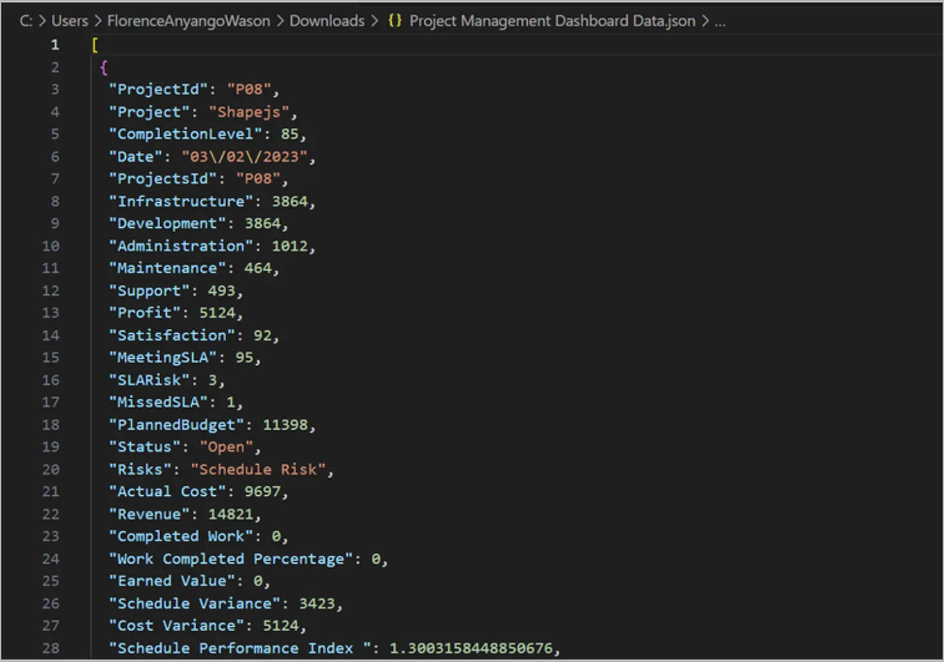Select the file name Project Management Dashboard Data.json
Viewport: 944px width, 662px height.
pyautogui.click(x=552, y=20)
